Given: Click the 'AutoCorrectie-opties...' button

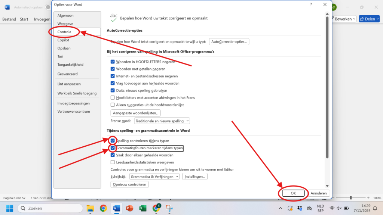Looking at the screenshot, I should (x=229, y=42).
